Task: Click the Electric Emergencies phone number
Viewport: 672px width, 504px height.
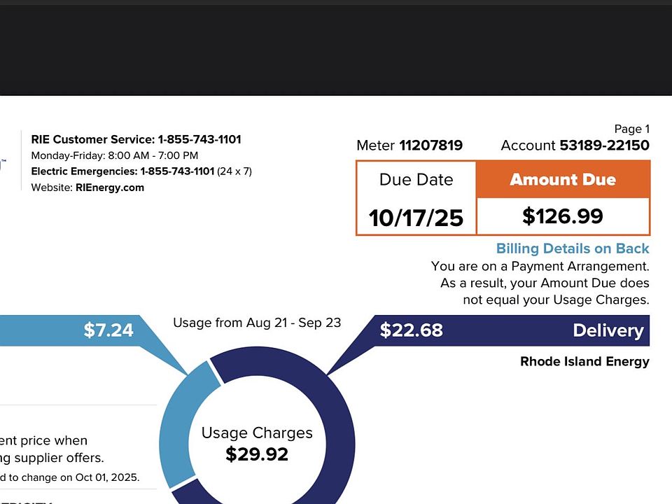Action: [x=177, y=171]
